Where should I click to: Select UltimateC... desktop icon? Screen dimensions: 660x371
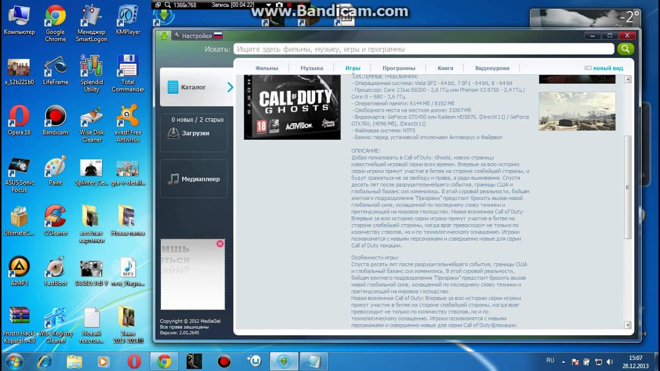point(19,221)
